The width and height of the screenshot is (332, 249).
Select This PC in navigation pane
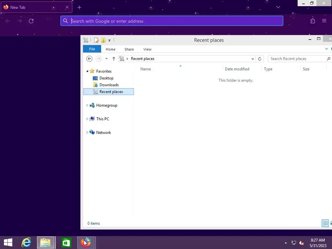pyautogui.click(x=102, y=119)
